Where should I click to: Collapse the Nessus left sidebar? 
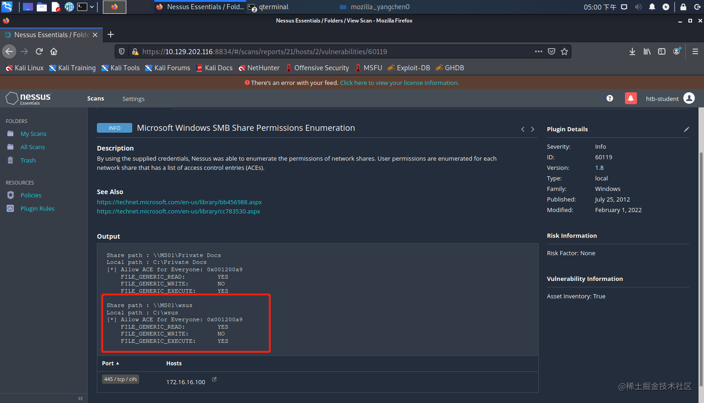80,398
